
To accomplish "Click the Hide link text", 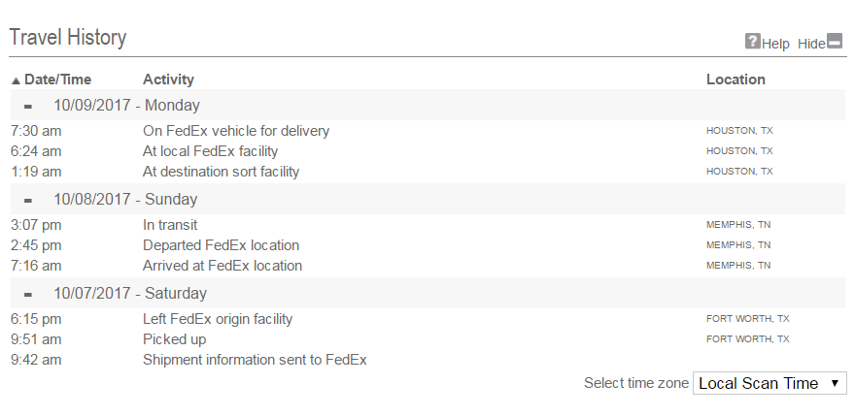I will 811,44.
